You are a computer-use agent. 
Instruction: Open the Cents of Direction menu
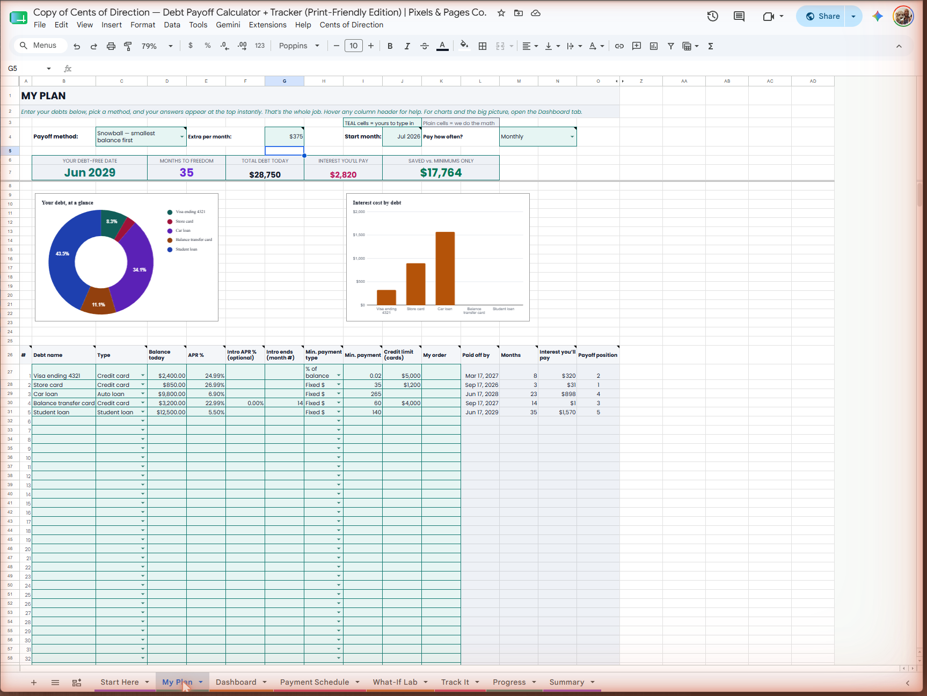352,25
